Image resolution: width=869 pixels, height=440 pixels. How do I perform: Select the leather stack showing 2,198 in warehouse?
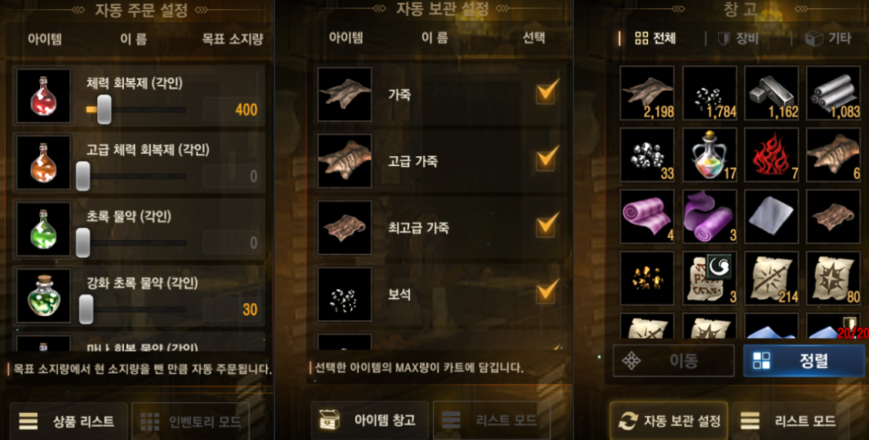click(x=647, y=93)
